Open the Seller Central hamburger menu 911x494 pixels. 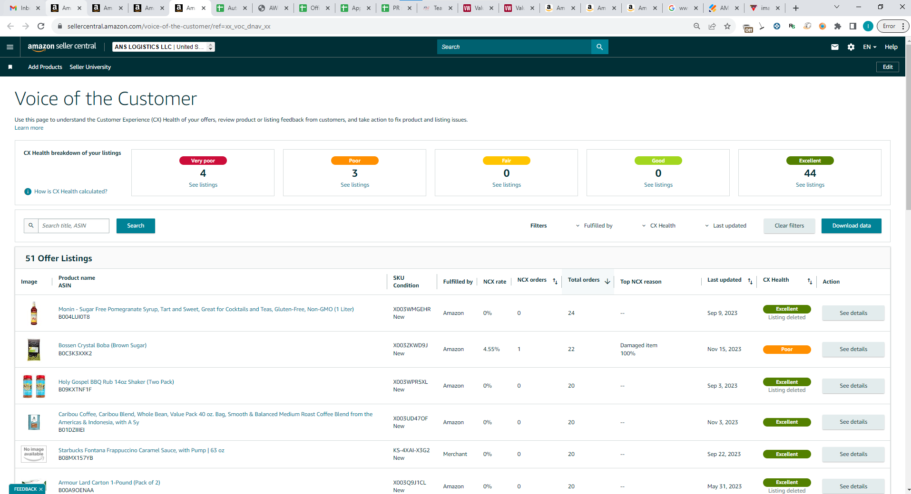(x=10, y=47)
